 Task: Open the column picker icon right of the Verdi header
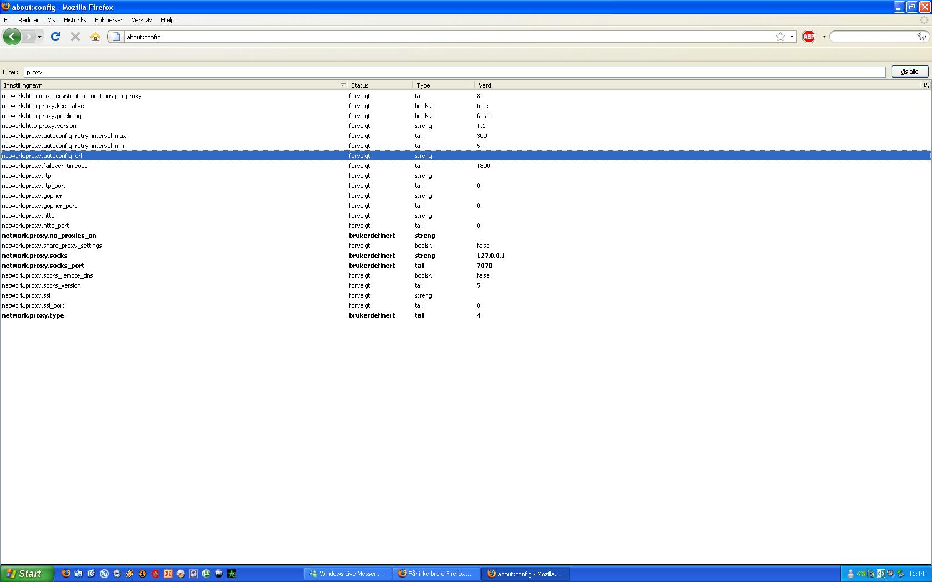click(926, 85)
